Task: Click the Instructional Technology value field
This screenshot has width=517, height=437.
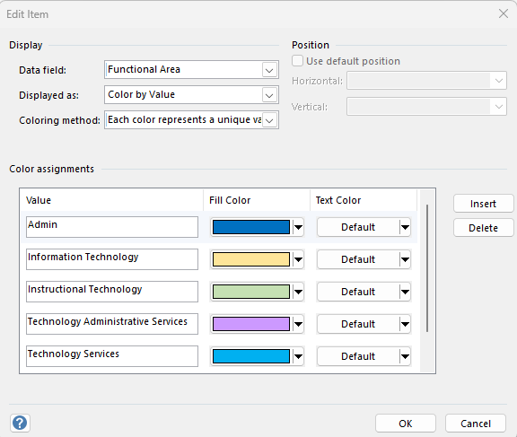Action: tap(112, 292)
